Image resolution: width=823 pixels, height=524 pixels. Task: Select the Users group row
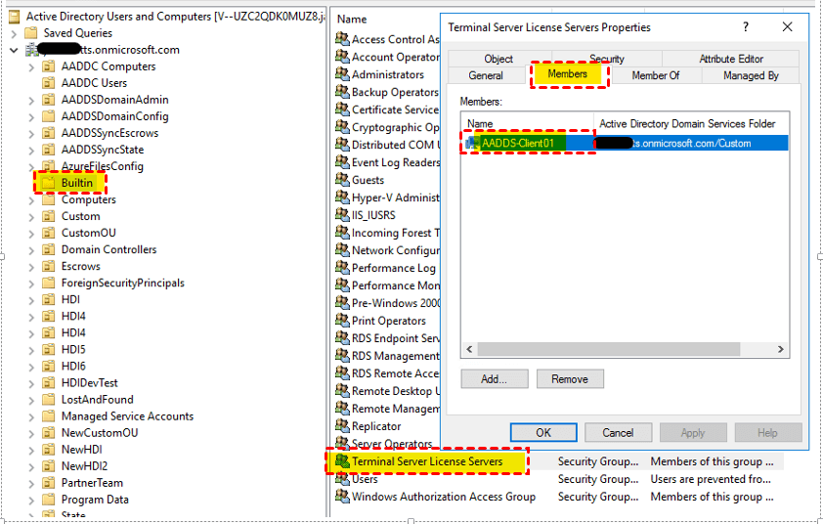pos(559,479)
